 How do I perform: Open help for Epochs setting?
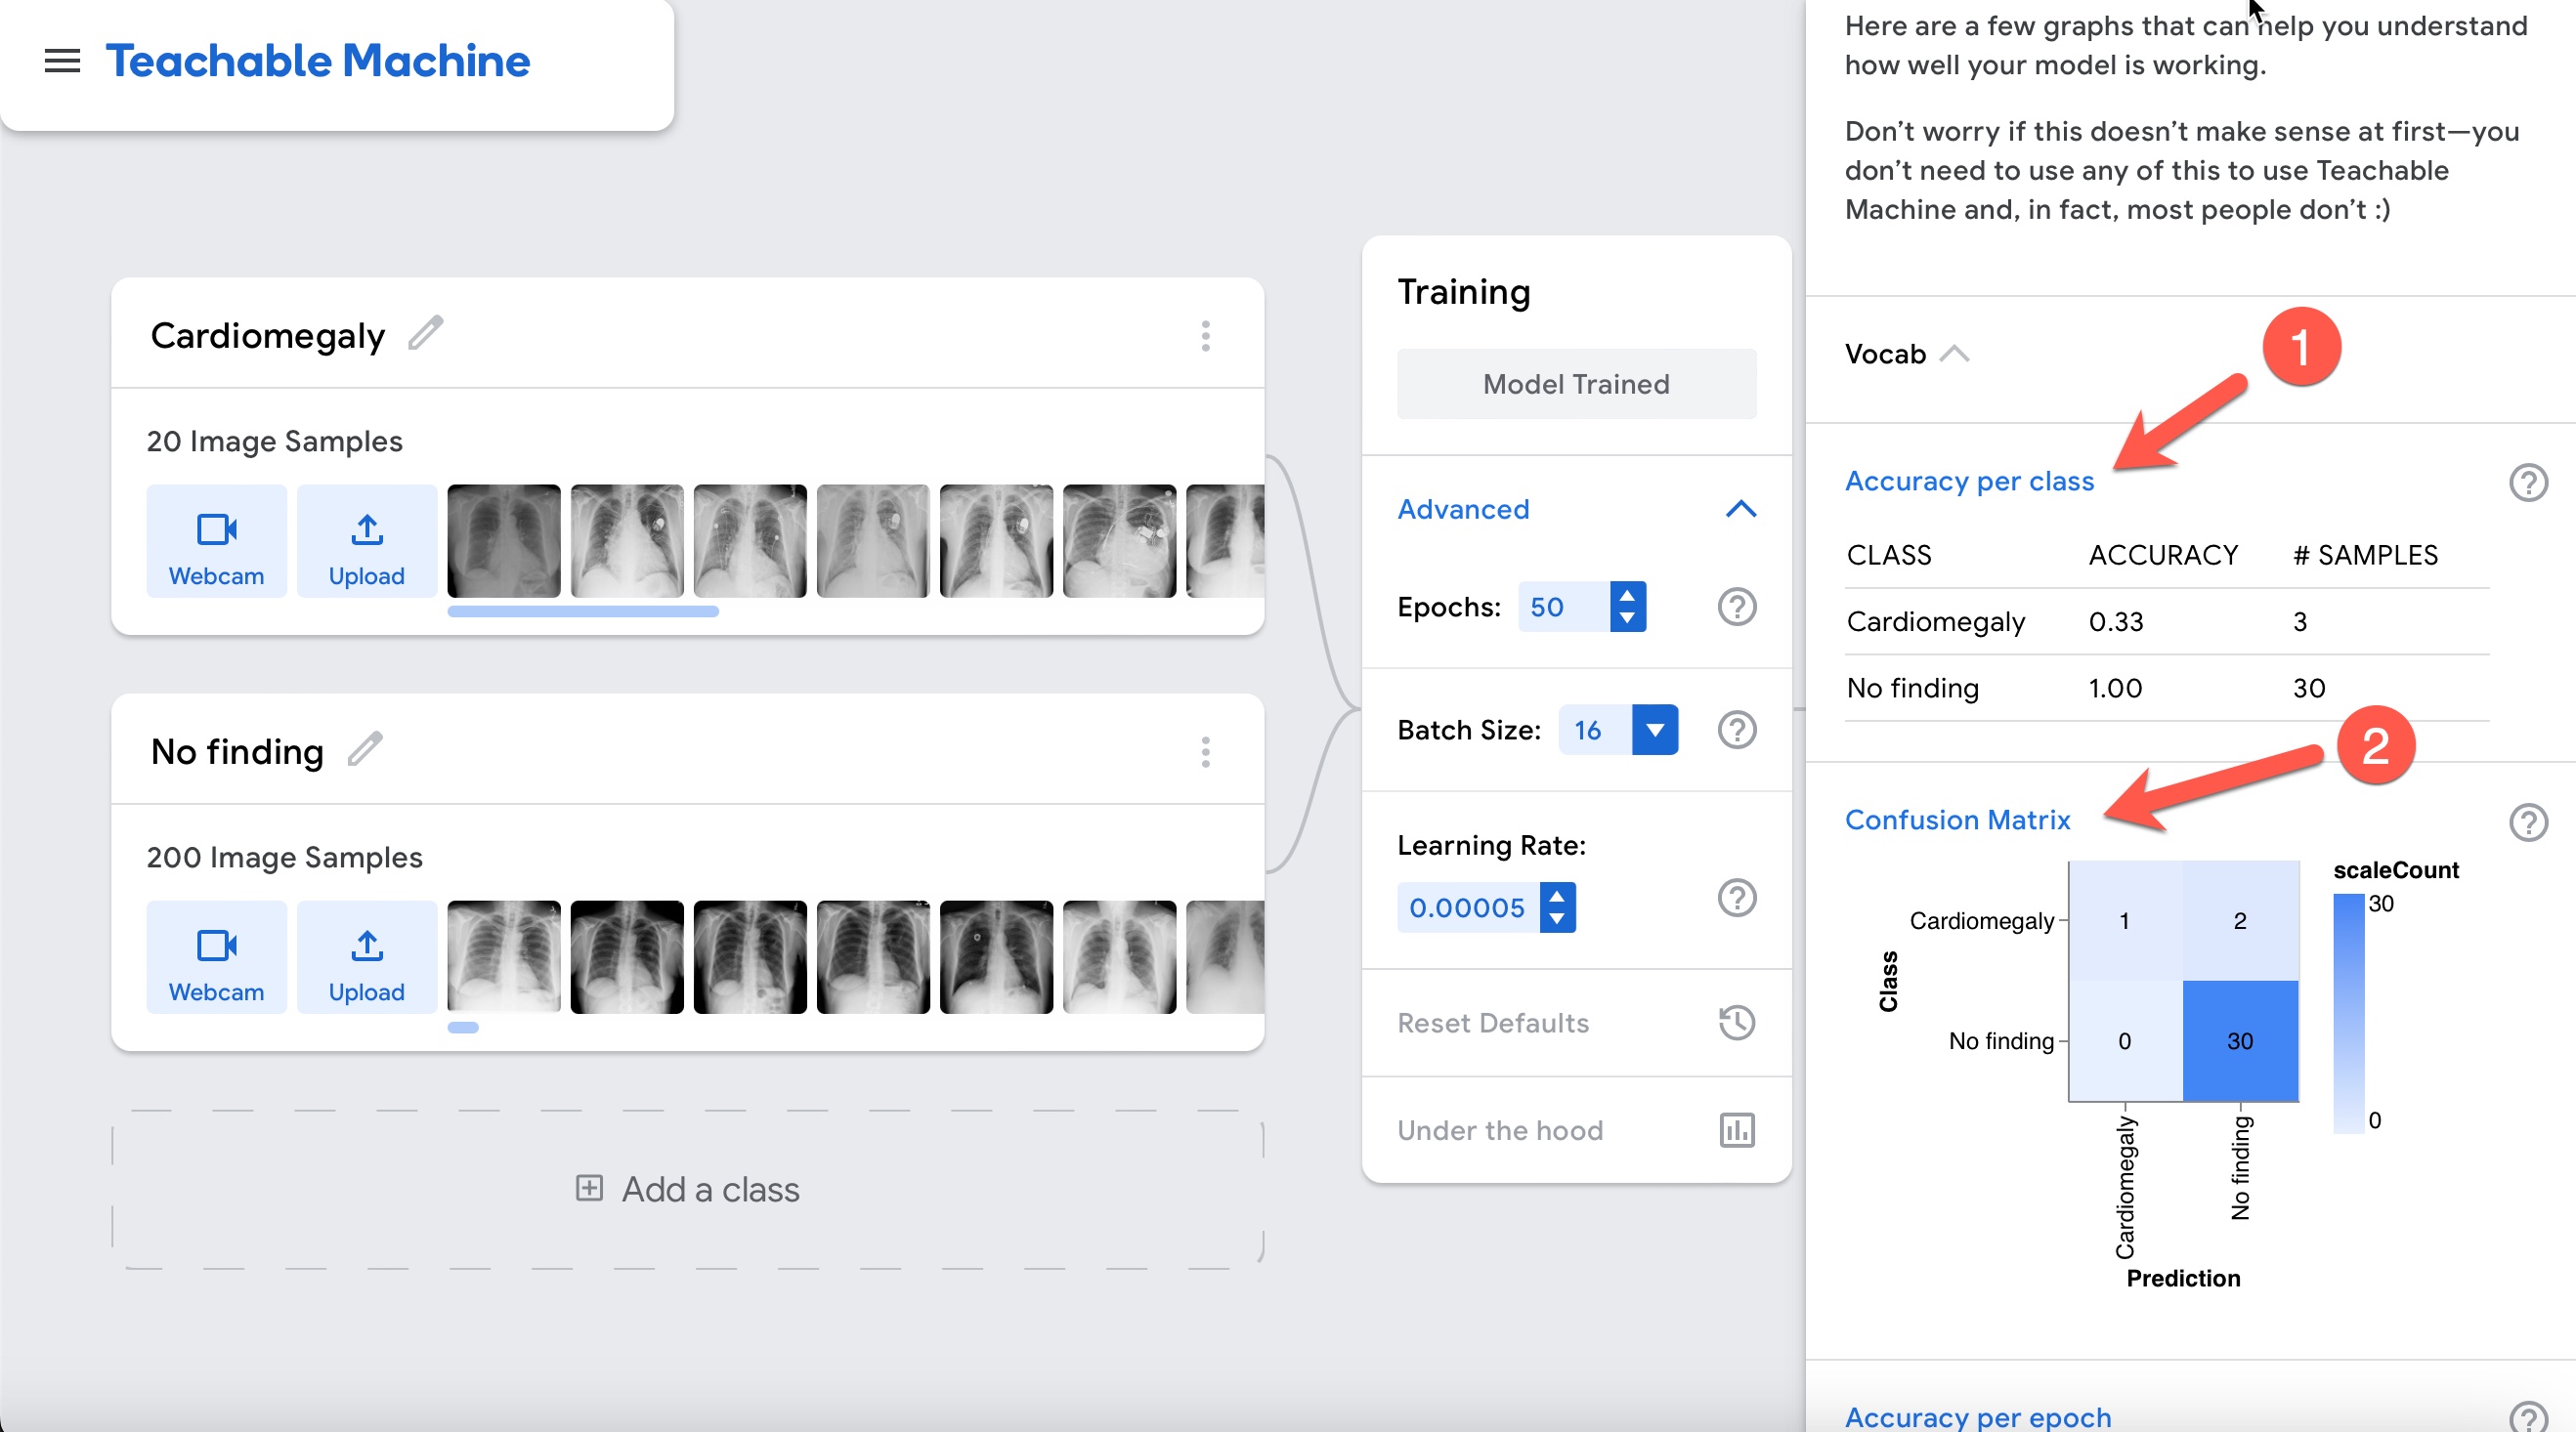click(1737, 607)
